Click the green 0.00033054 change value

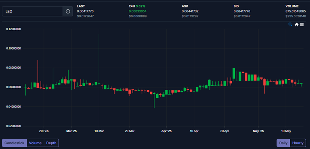(138, 11)
